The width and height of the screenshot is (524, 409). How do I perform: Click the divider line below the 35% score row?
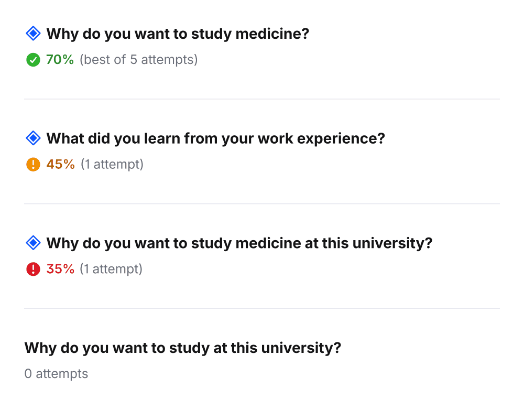pos(262,308)
